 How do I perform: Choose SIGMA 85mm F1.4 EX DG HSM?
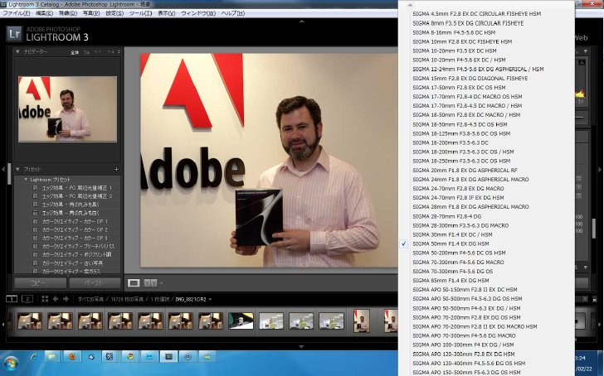(x=451, y=281)
